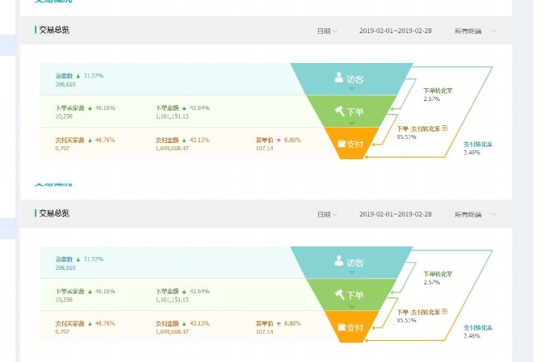Click 95.51% conversion rate in upper panel
This screenshot has width=547, height=362.
point(406,137)
